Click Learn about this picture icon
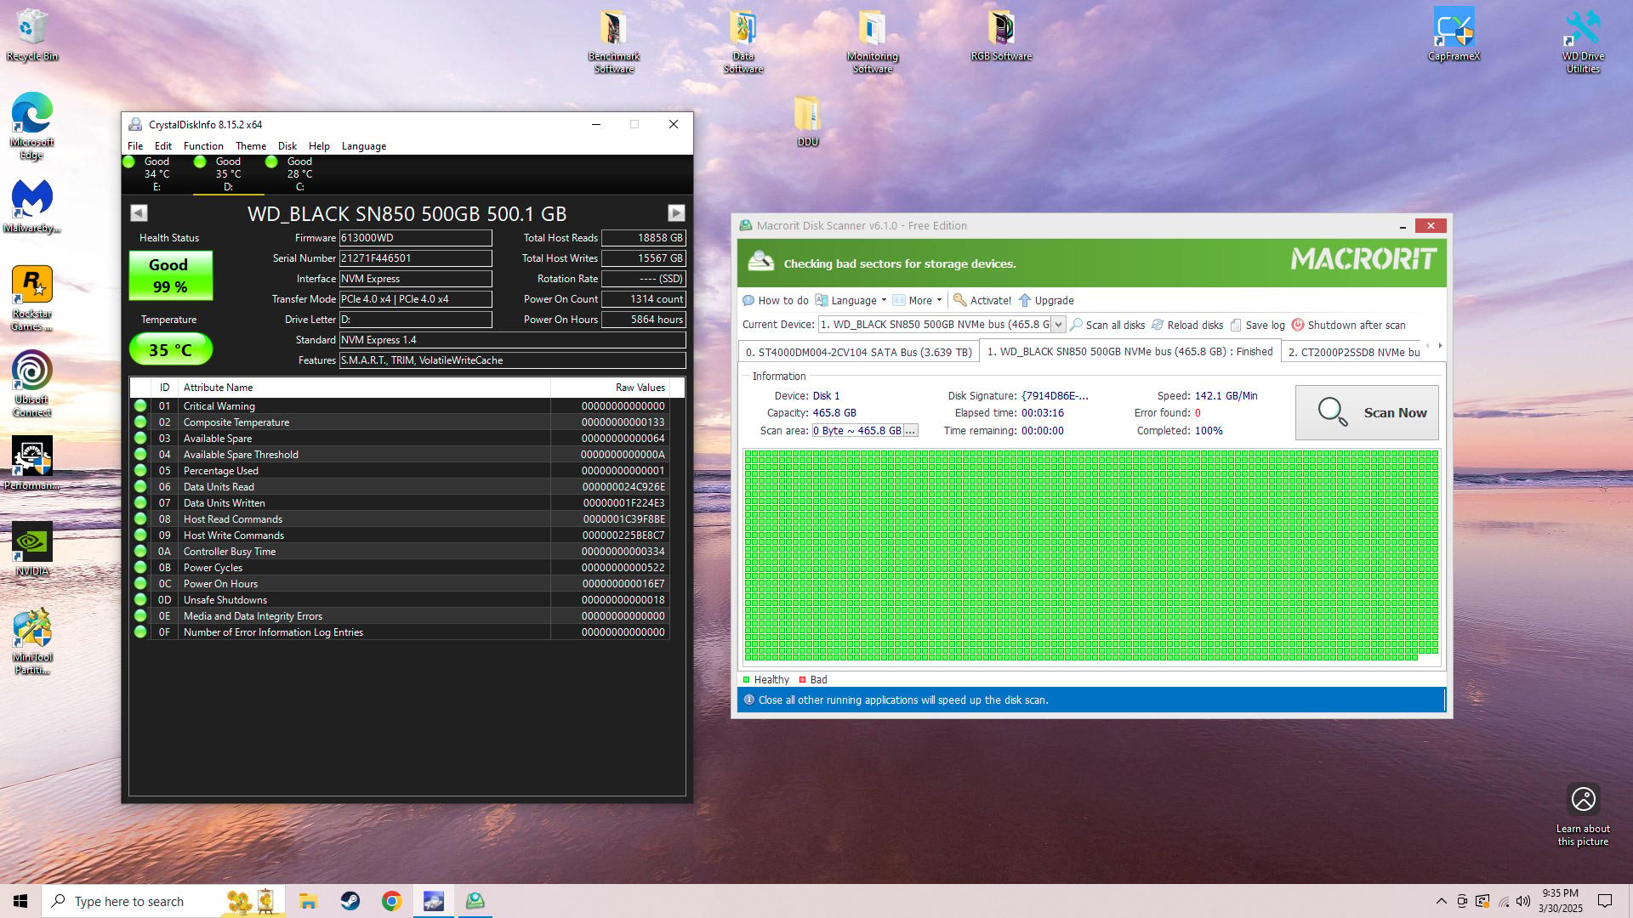Viewport: 1633px width, 918px height. point(1583,799)
